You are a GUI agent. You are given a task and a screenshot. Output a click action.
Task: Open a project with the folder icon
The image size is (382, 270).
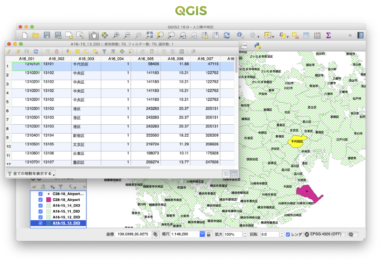(x=36, y=35)
